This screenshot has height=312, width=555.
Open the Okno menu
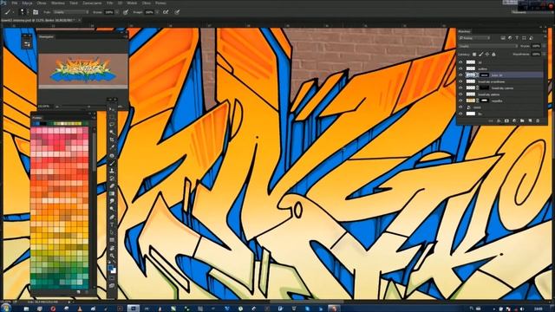click(146, 3)
